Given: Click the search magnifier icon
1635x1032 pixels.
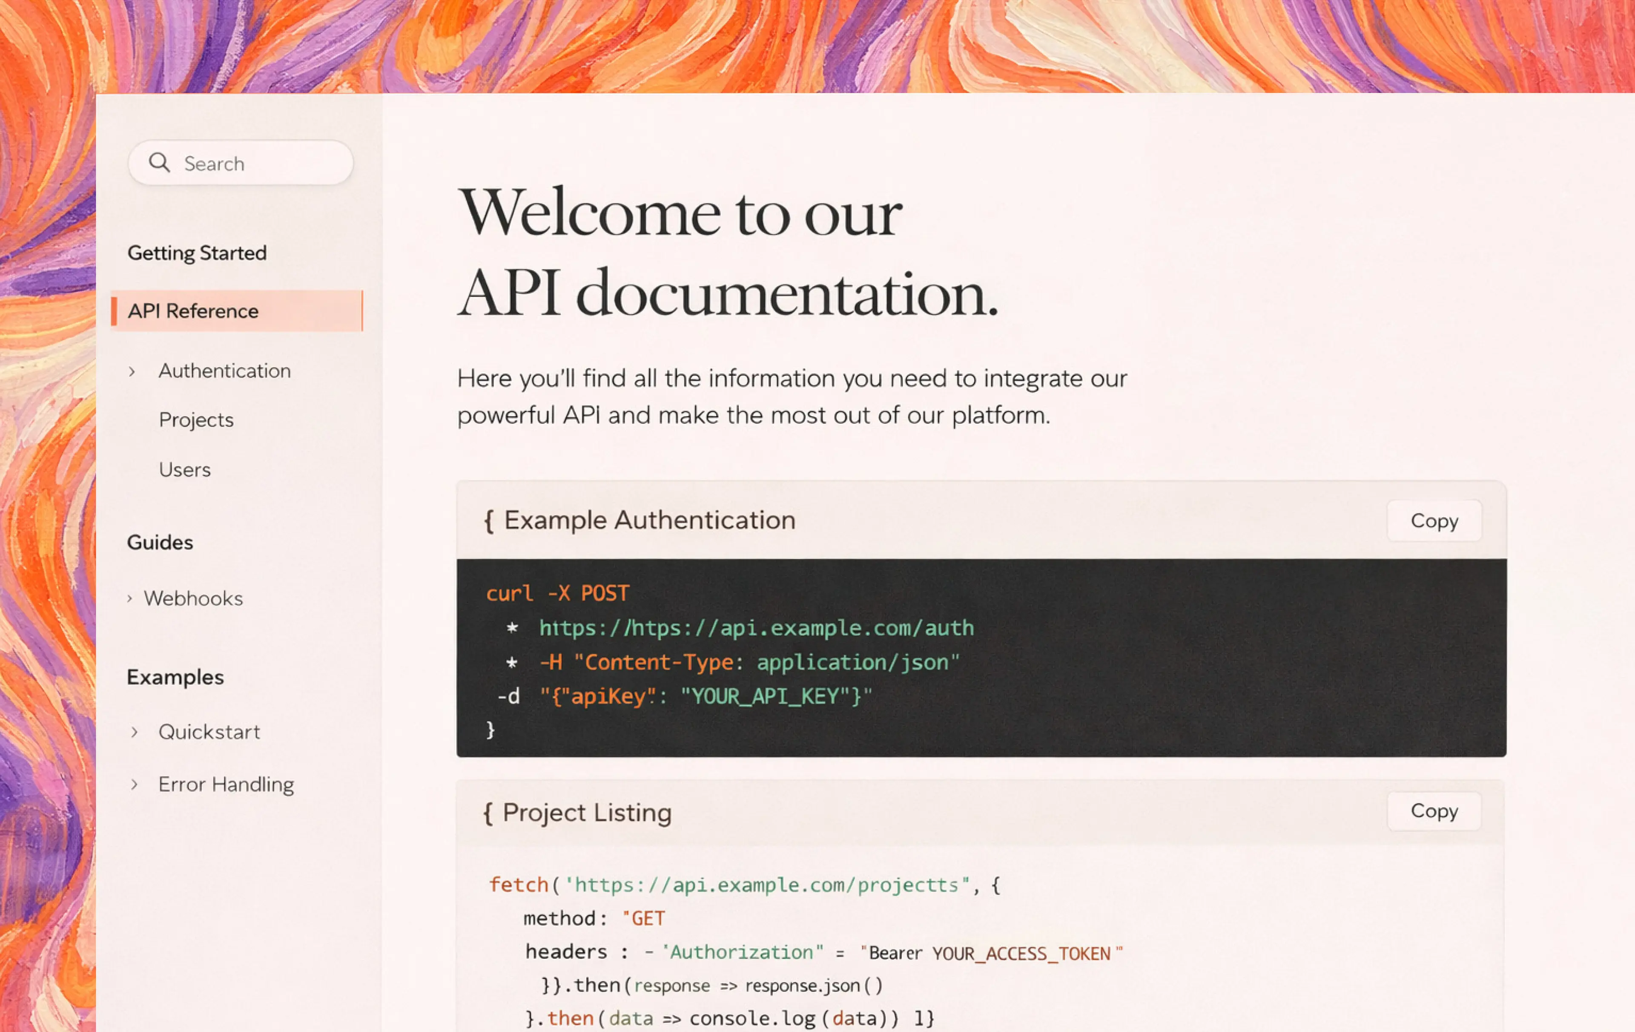Looking at the screenshot, I should click(x=159, y=162).
